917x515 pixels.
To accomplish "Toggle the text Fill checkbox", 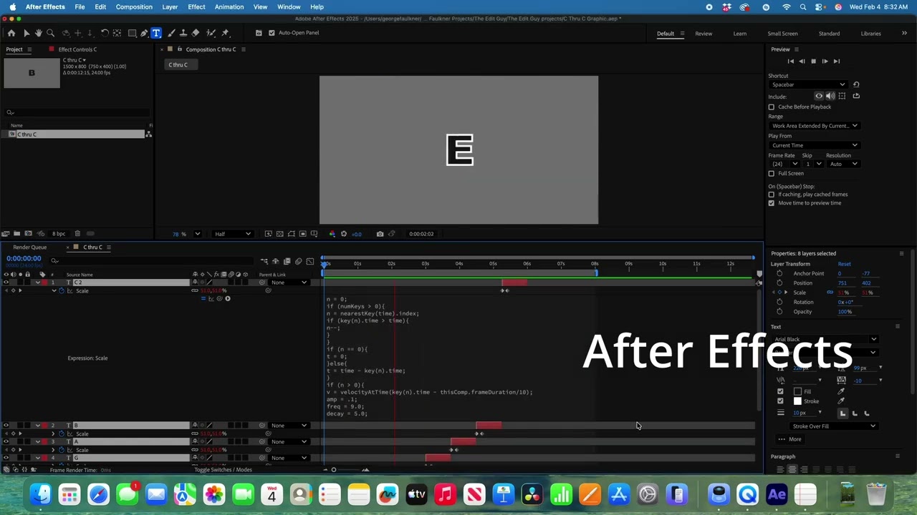I will pos(780,391).
